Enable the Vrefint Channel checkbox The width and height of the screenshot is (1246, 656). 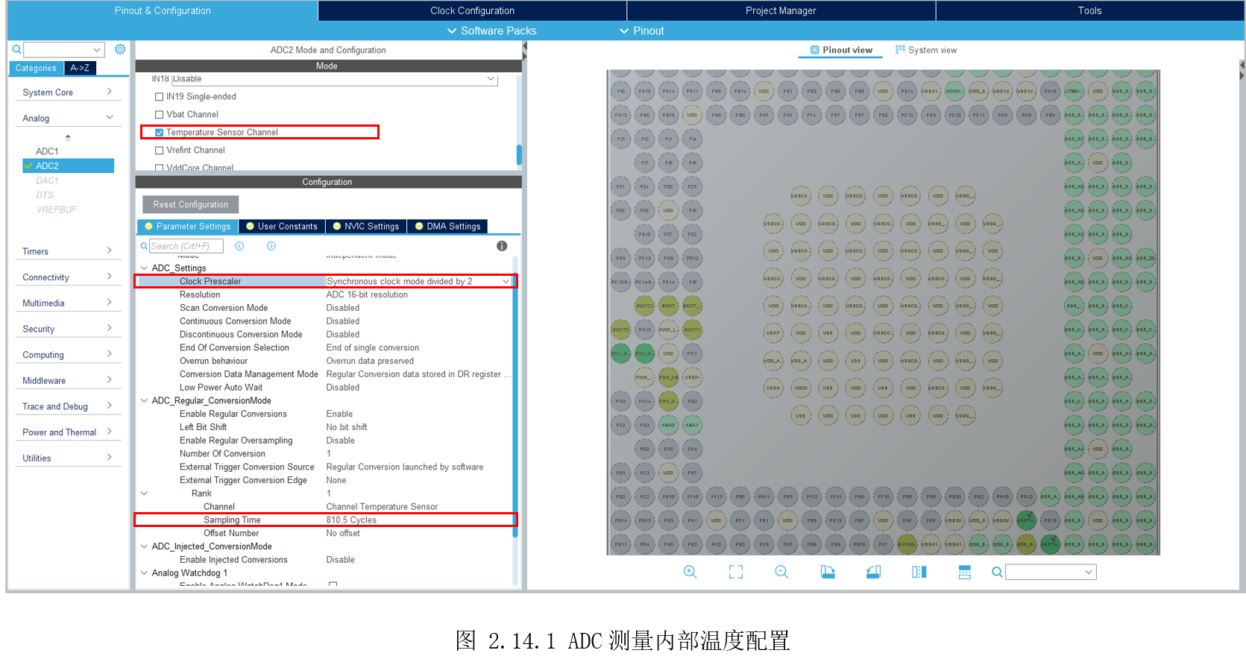(x=159, y=151)
